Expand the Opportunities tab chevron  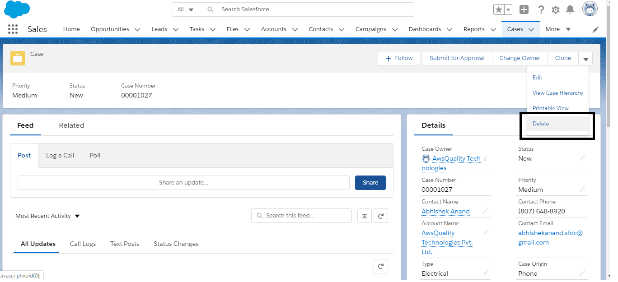coord(137,29)
